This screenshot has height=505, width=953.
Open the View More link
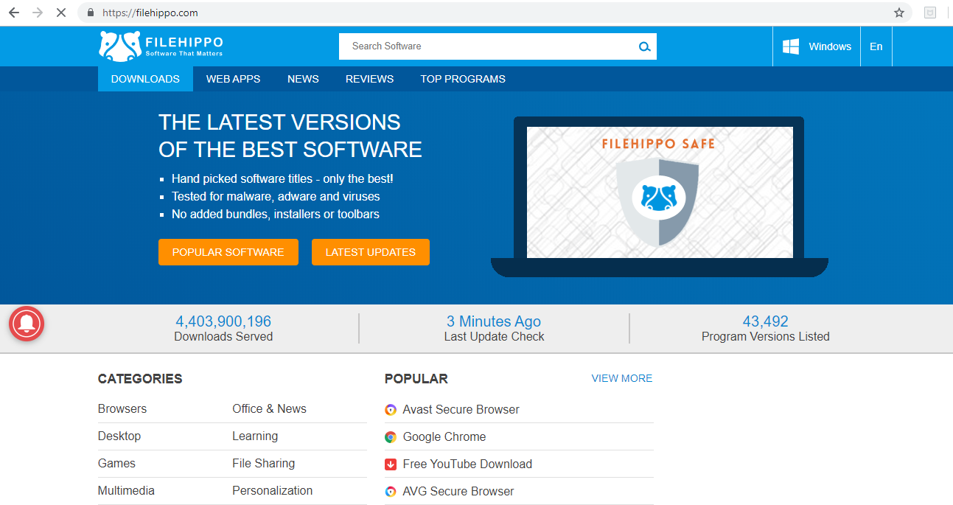[621, 378]
